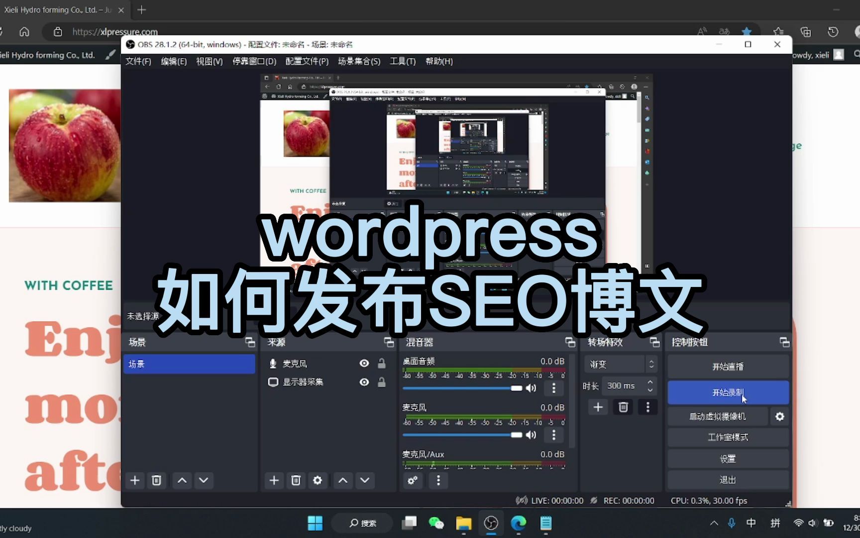Open 场景集合(S) menu

[x=359, y=61]
